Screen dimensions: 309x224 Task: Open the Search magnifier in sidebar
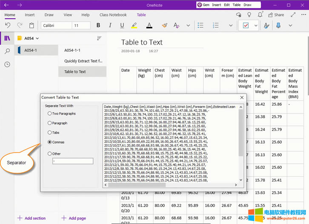point(7,51)
